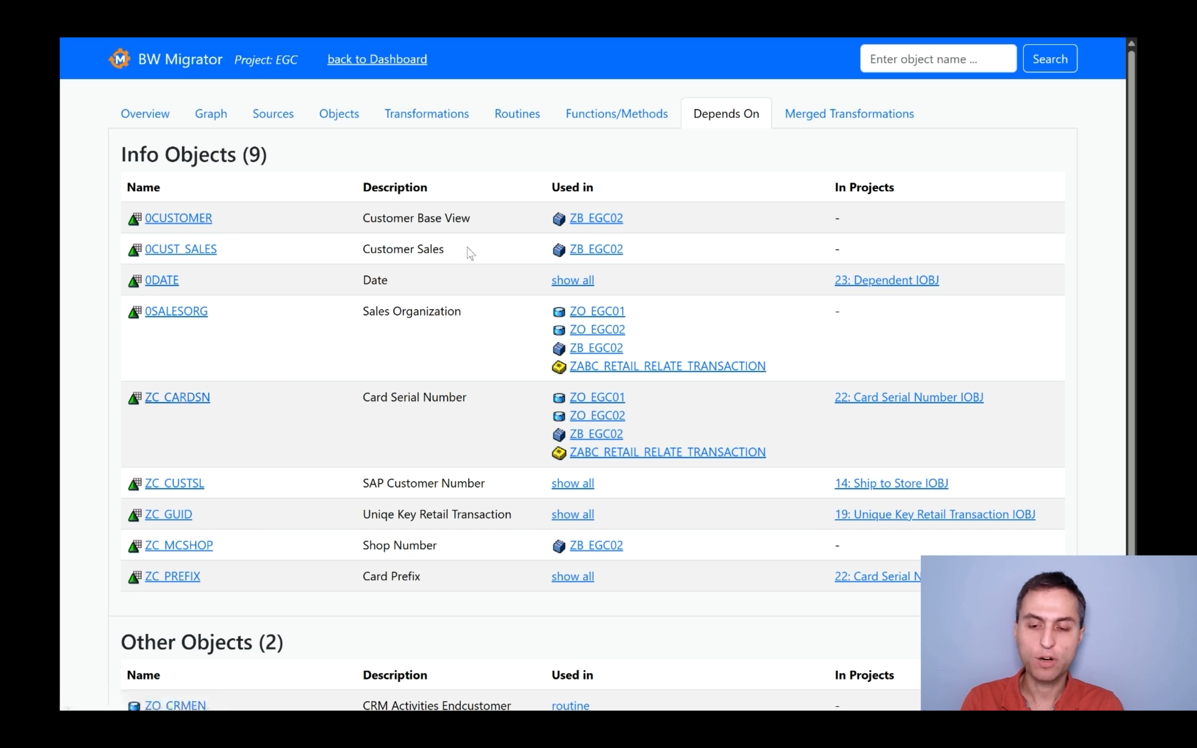The image size is (1197, 748).
Task: Expand 'show all' in the ZC_CUSTSL row
Action: pyautogui.click(x=572, y=483)
